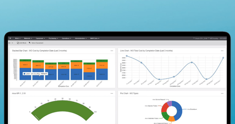
Task: Open the Work menu
Action: [x=18, y=38]
